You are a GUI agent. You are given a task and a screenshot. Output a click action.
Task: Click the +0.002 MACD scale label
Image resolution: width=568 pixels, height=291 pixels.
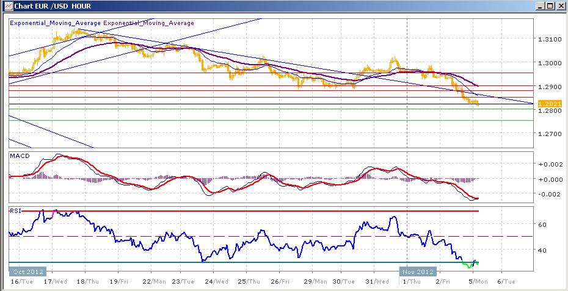(x=549, y=165)
